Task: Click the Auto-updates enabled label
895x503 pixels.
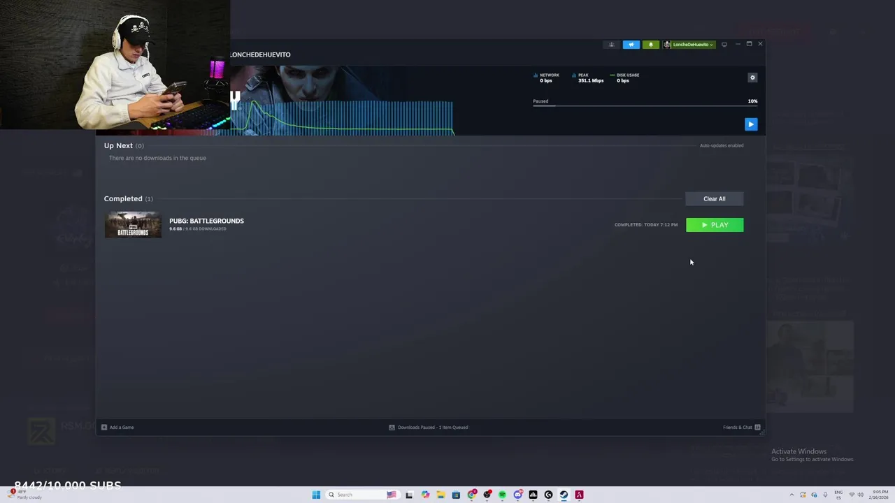Action: (x=722, y=145)
